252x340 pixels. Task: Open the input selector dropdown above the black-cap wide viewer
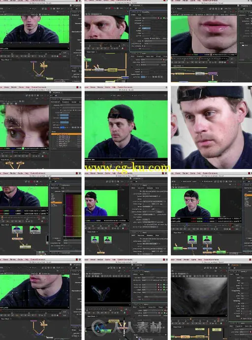click(116, 95)
